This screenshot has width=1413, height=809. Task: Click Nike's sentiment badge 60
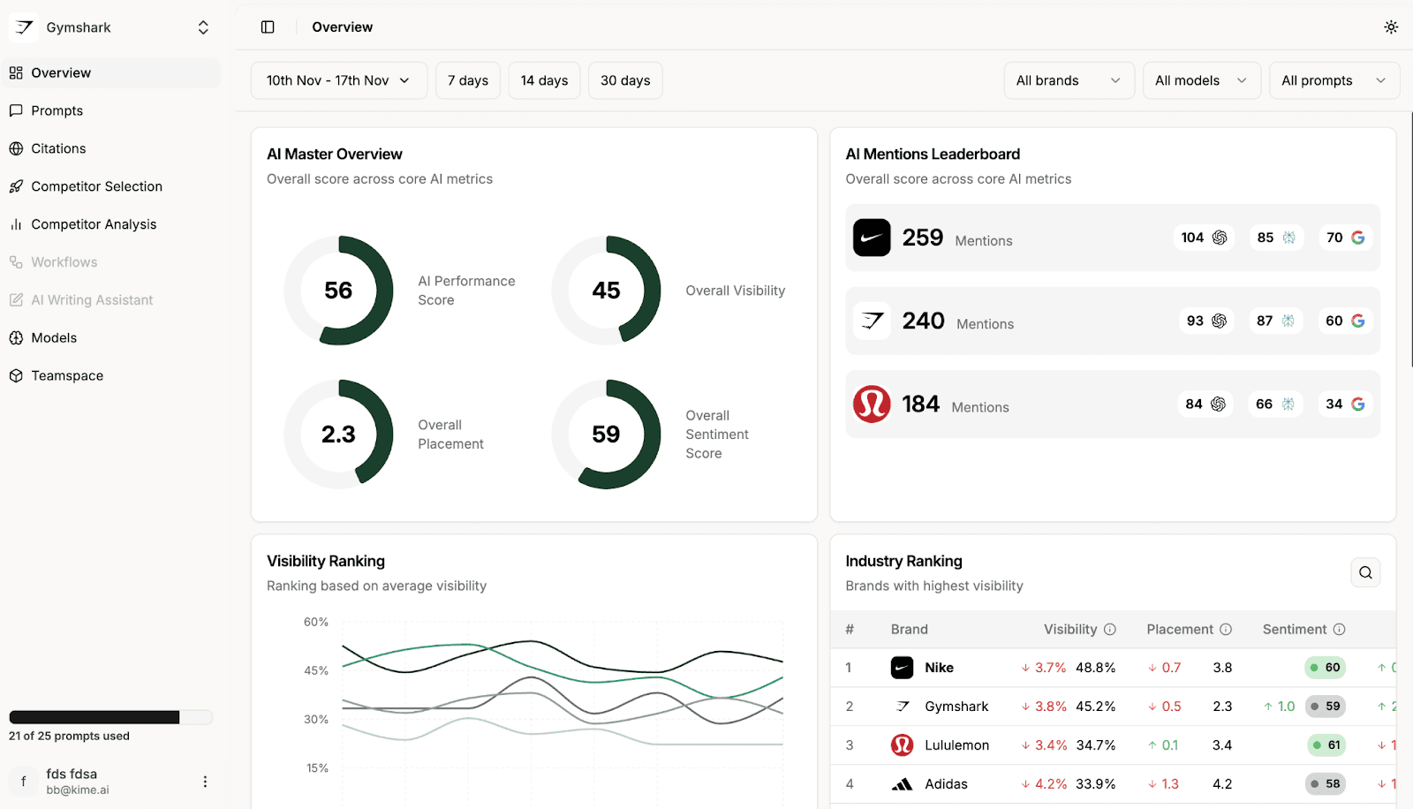[x=1325, y=668]
